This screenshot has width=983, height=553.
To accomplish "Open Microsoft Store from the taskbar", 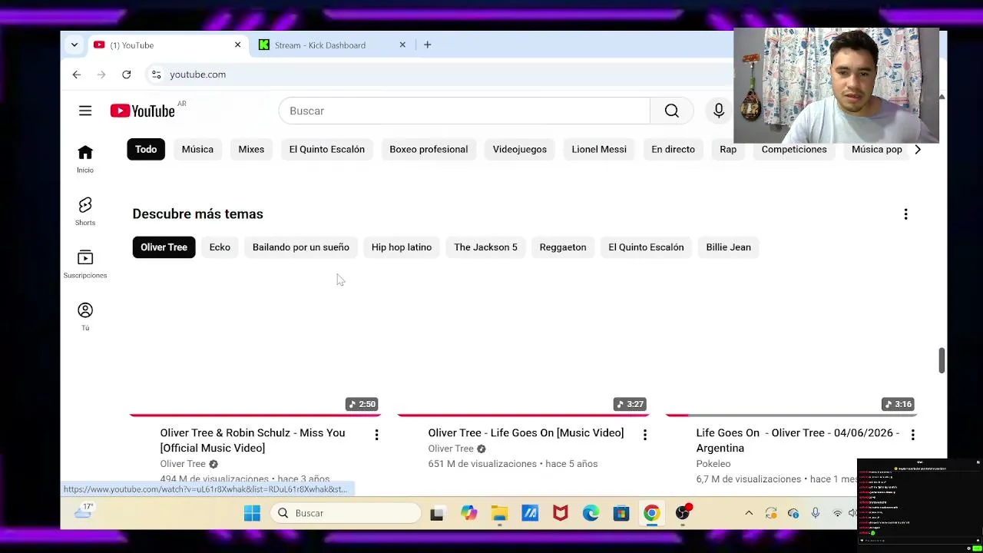I will point(621,513).
